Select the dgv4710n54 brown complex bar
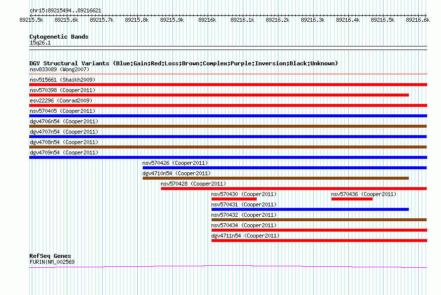The width and height of the screenshot is (441, 295). pos(276,178)
